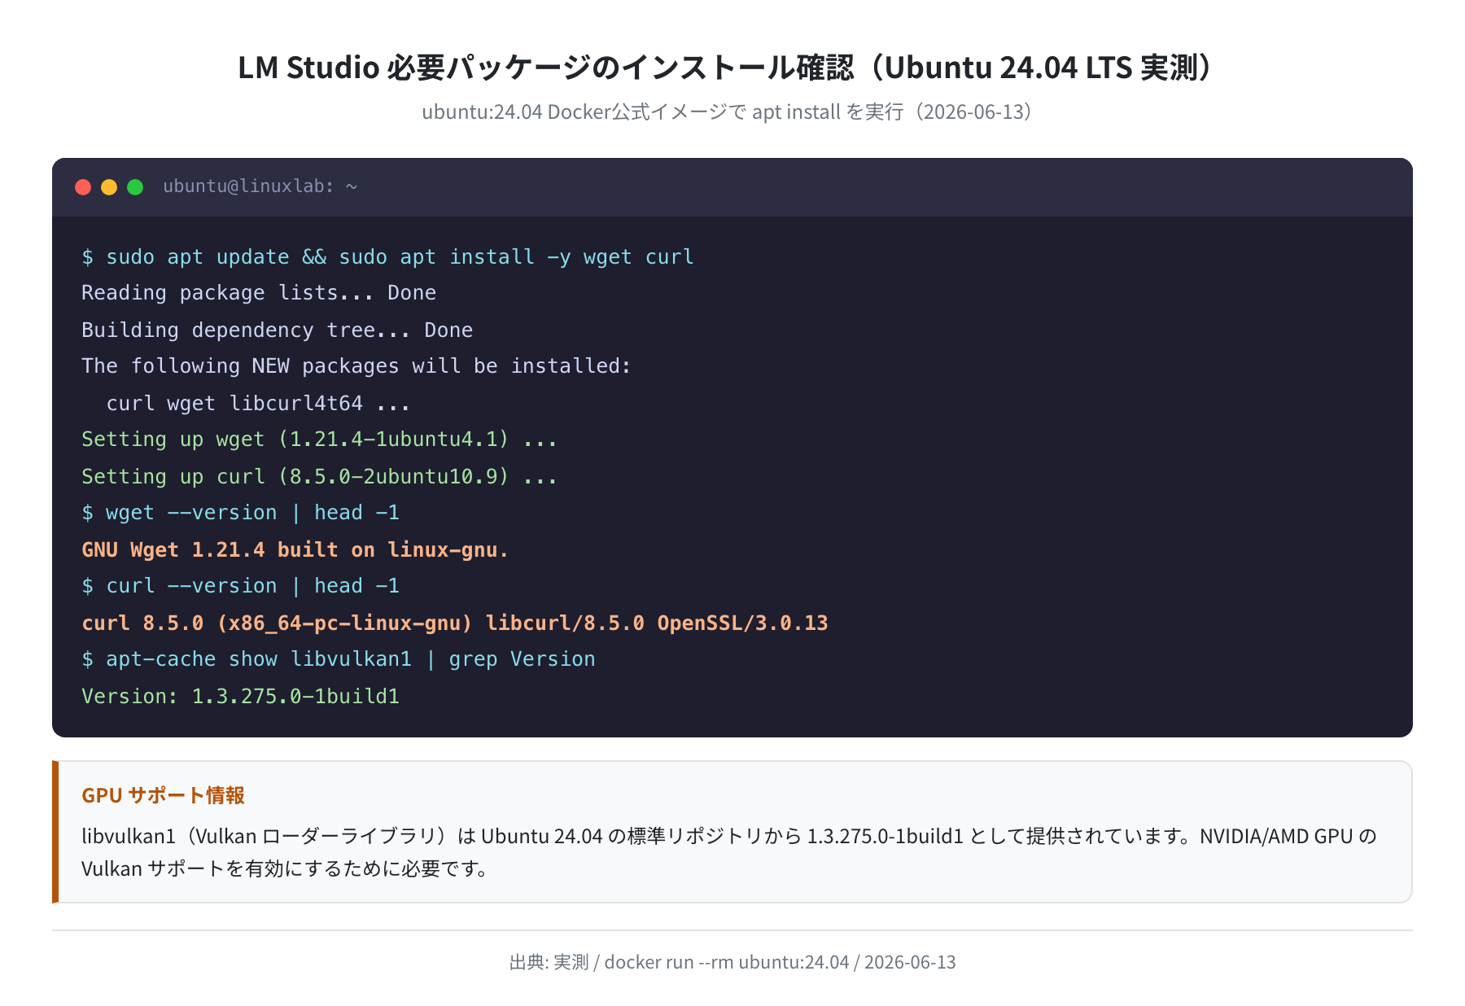Click the curl 8.5.0 libcurl OpenSSL output line
Viewport: 1465px width, 1006px height.
coord(454,623)
